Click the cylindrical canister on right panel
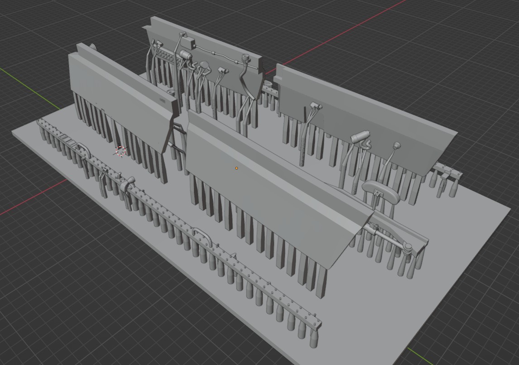519x365 pixels. click(360, 136)
